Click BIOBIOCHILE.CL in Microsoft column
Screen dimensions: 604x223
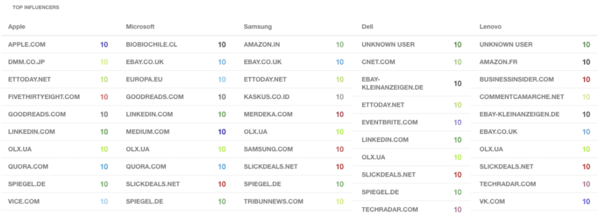click(x=152, y=45)
